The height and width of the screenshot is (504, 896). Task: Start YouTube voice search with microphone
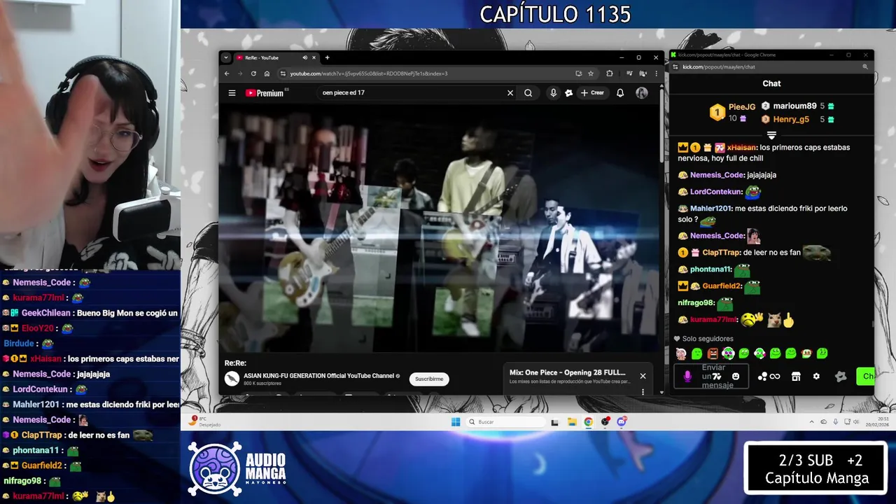[x=553, y=93]
